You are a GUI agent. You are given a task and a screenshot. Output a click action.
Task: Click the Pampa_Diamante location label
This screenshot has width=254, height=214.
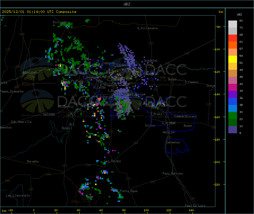[x=12, y=91]
